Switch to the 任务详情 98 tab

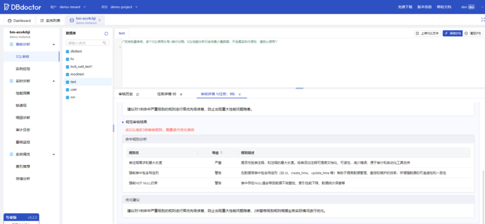coord(167,94)
